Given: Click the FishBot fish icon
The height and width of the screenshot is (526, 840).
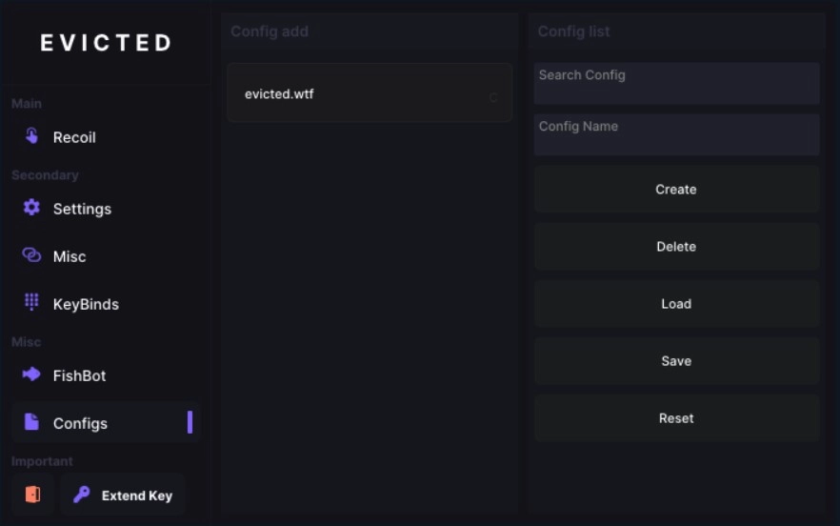Looking at the screenshot, I should click(31, 374).
